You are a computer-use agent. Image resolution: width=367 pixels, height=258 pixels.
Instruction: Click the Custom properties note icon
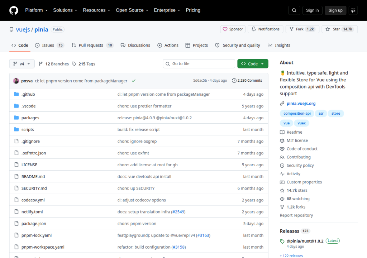(x=282, y=182)
